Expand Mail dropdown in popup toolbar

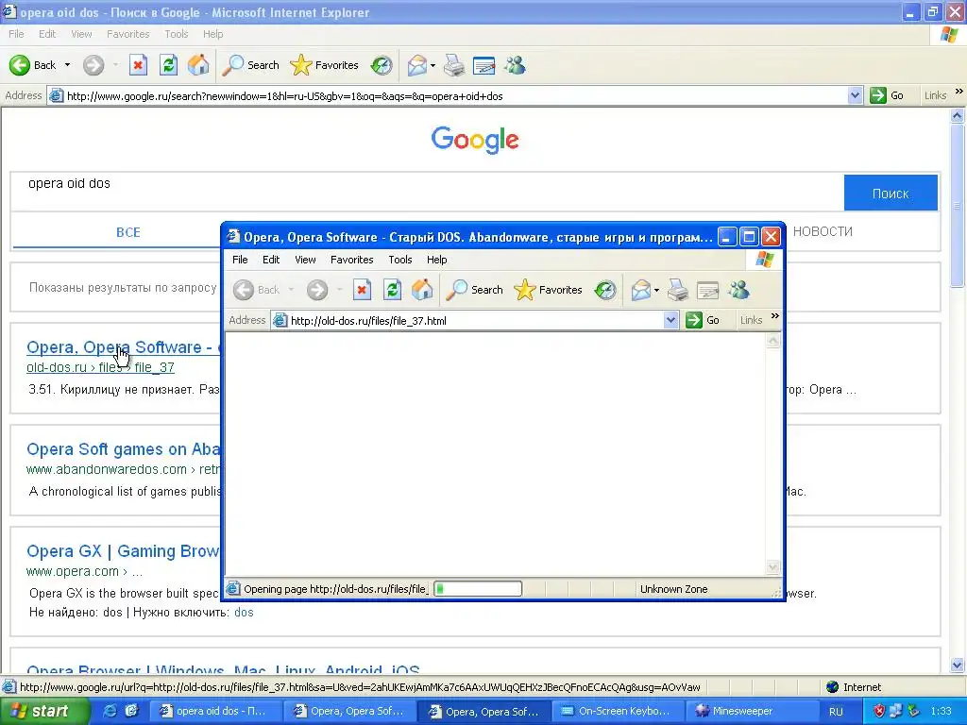tap(657, 289)
